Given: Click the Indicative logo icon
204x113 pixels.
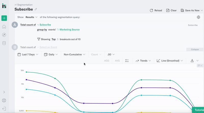Looking at the screenshot, I should pos(4,6).
